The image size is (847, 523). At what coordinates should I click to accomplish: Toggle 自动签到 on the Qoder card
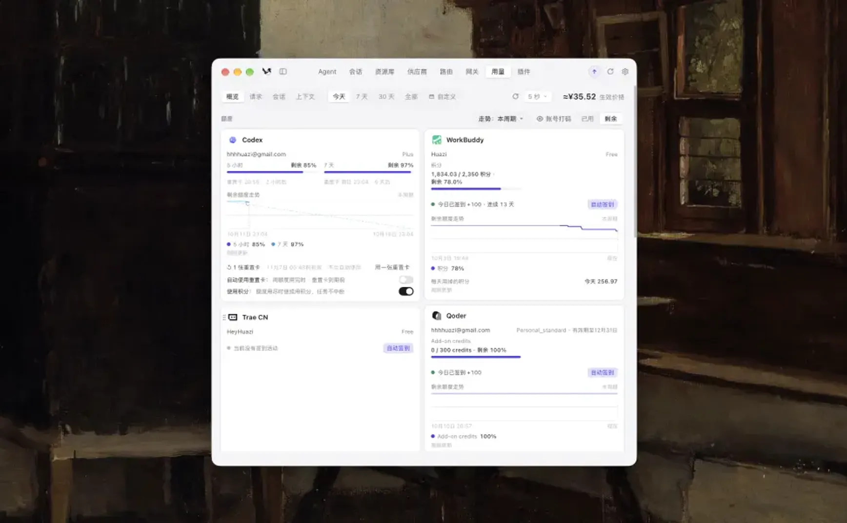click(603, 372)
